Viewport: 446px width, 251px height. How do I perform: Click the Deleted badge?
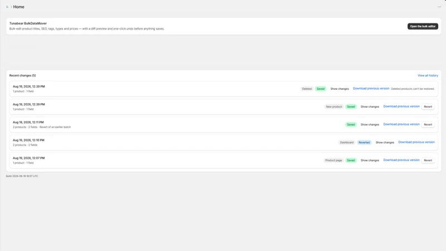(x=307, y=89)
